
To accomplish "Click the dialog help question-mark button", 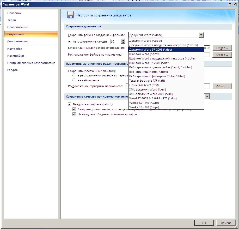I will (230, 4).
